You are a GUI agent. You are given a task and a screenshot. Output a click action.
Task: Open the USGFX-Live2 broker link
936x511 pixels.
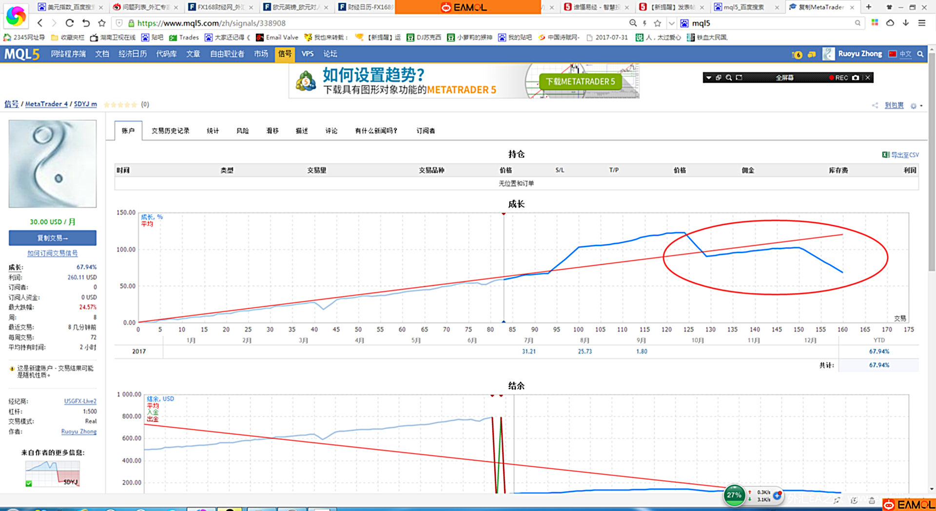click(80, 401)
